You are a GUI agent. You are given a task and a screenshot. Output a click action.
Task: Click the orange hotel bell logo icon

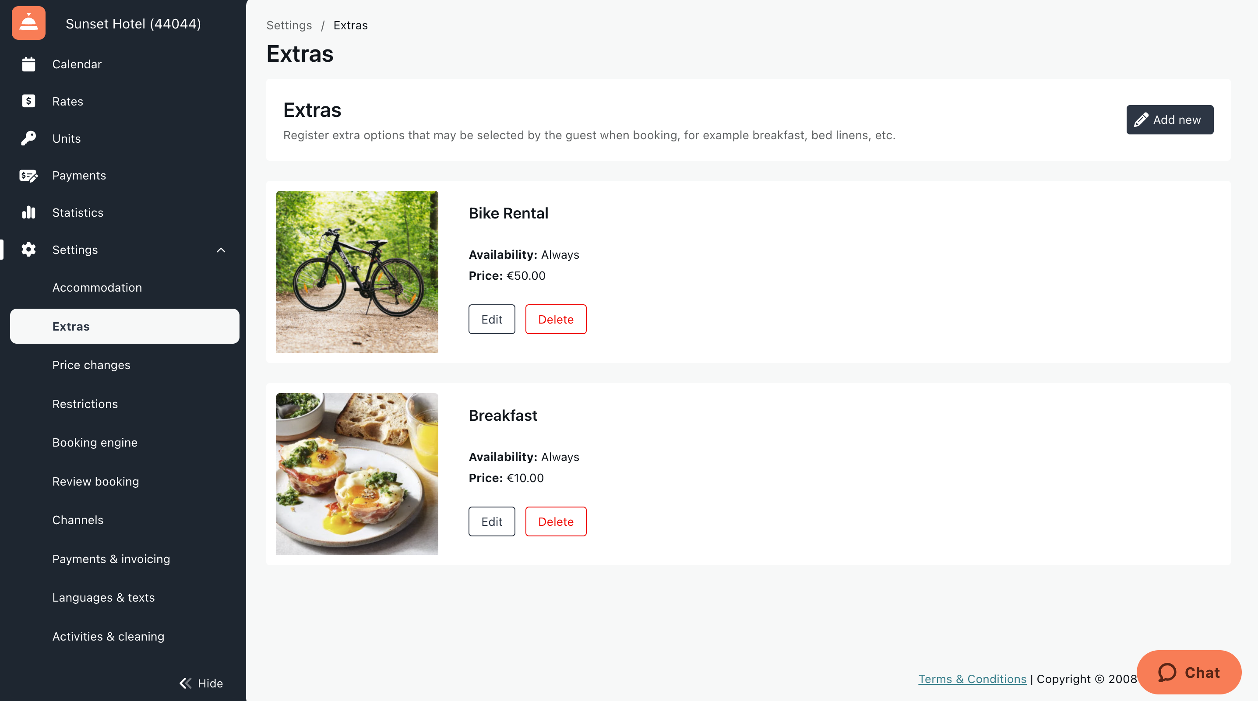click(28, 23)
